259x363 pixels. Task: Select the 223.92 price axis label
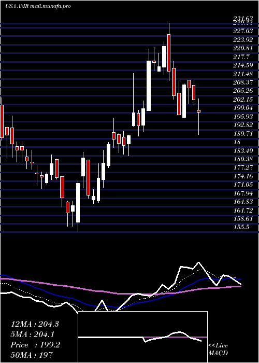[243, 39]
